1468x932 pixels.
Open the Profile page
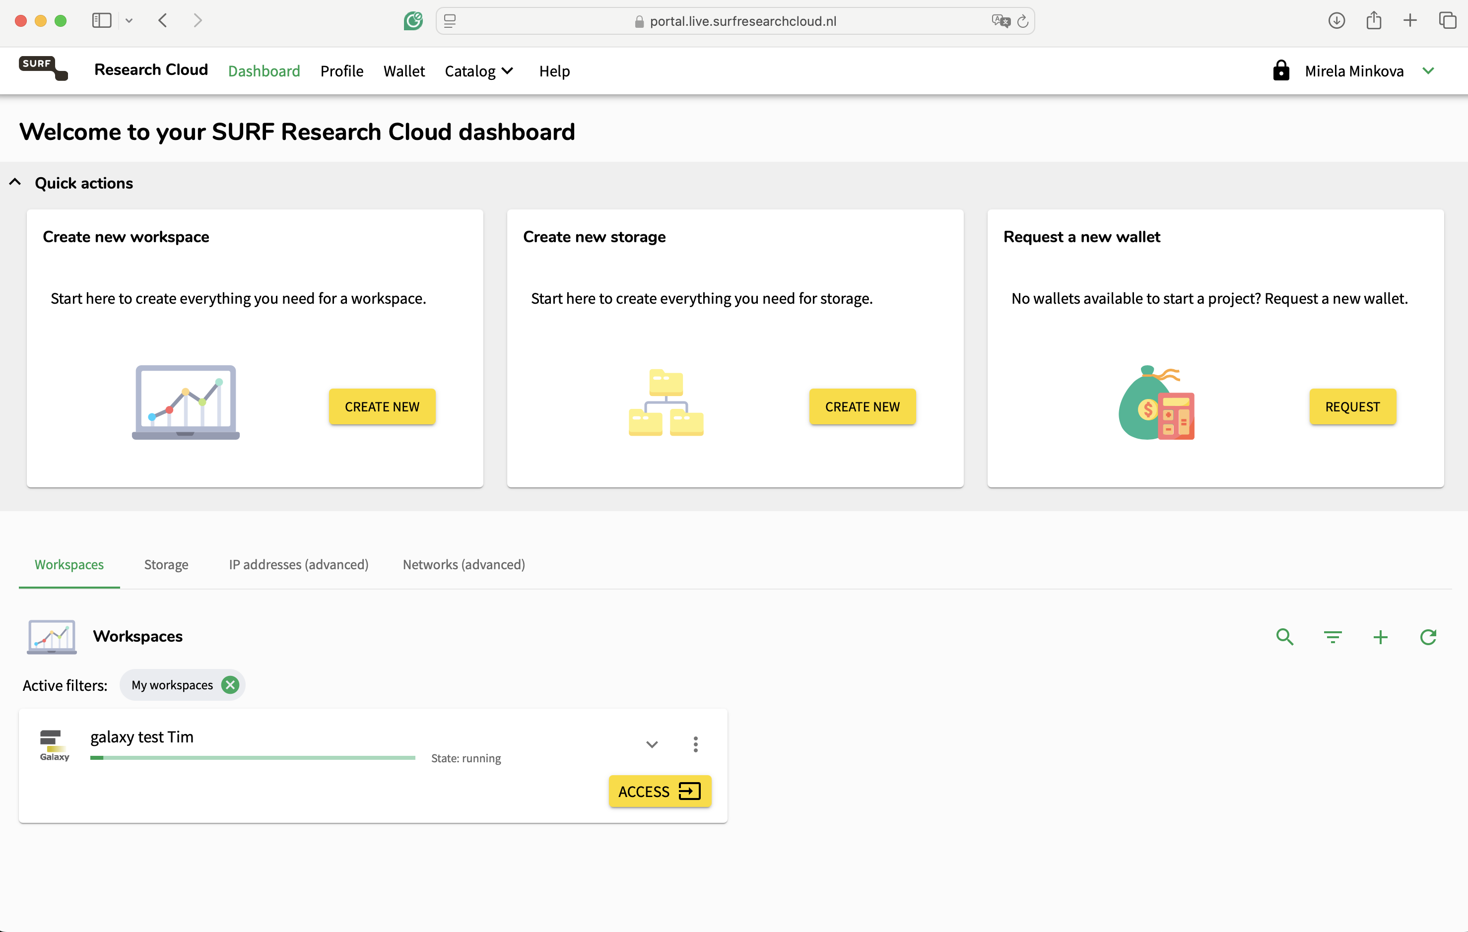[341, 71]
